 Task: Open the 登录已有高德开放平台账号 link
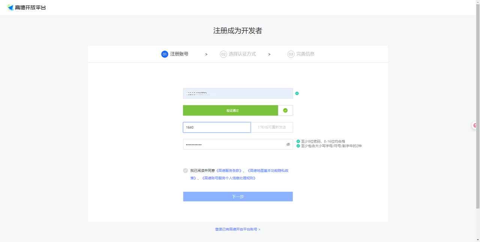pyautogui.click(x=237, y=229)
